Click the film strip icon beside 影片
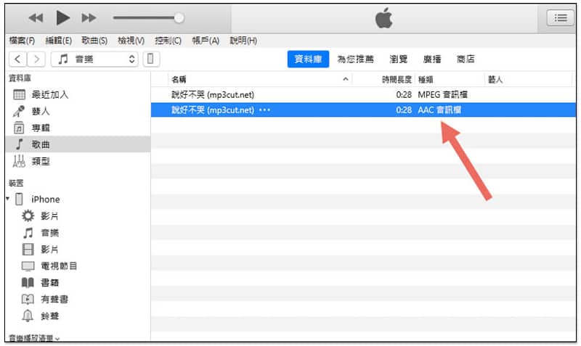 28,250
